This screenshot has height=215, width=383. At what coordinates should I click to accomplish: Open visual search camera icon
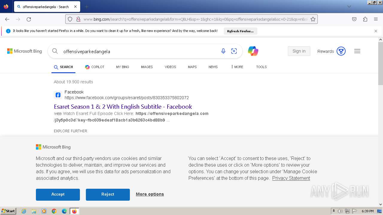[234, 51]
